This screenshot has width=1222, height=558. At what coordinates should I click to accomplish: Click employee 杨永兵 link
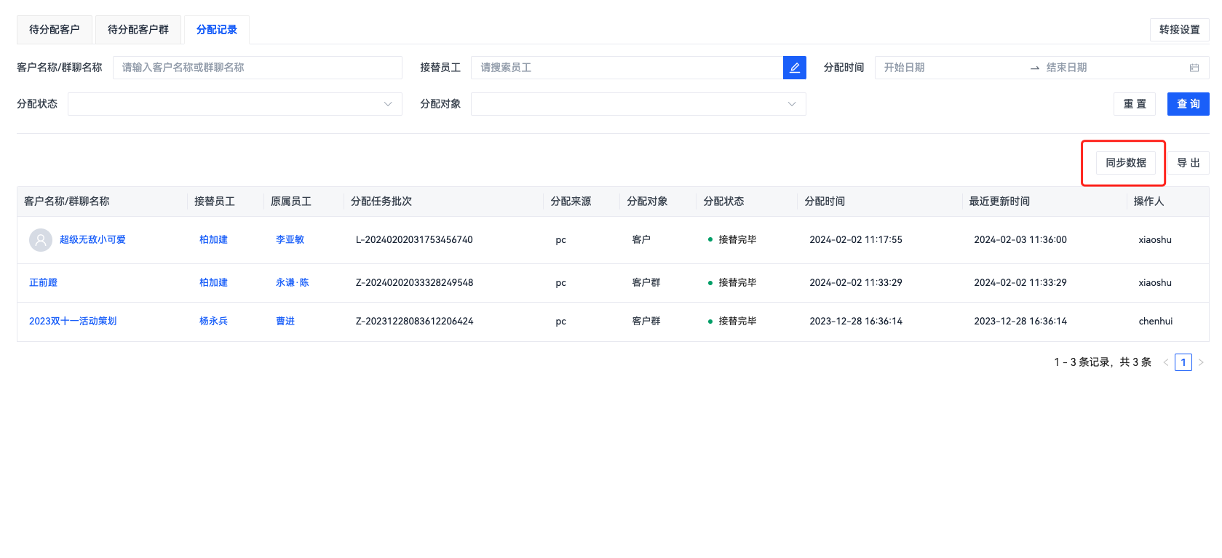point(213,322)
